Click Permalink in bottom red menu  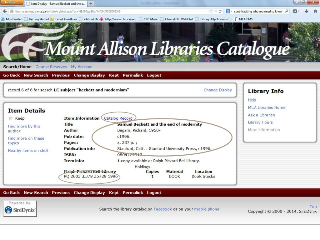133,192
